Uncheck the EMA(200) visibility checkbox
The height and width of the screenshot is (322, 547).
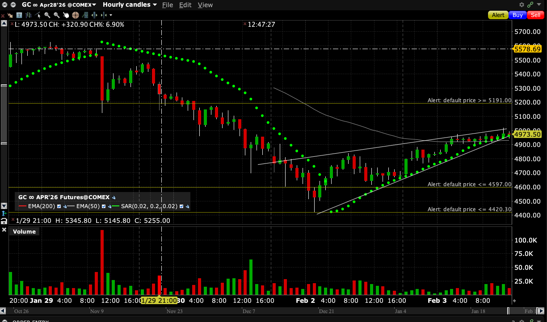pyautogui.click(x=59, y=206)
